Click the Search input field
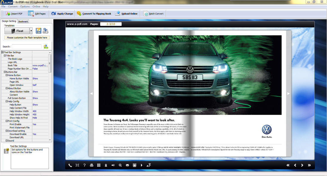 point(27,47)
